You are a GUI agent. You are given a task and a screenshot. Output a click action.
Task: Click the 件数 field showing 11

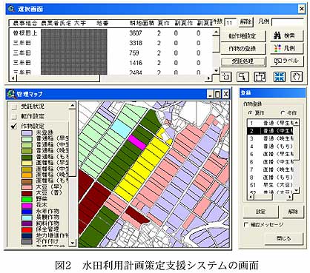[x=230, y=22]
